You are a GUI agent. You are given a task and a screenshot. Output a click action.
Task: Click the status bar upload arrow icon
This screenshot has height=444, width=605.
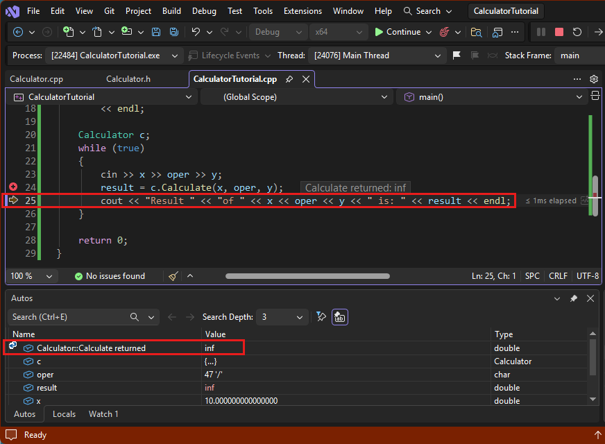point(597,435)
